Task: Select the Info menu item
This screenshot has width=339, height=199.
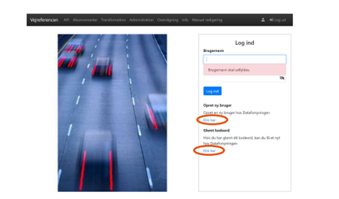Action: (x=185, y=20)
